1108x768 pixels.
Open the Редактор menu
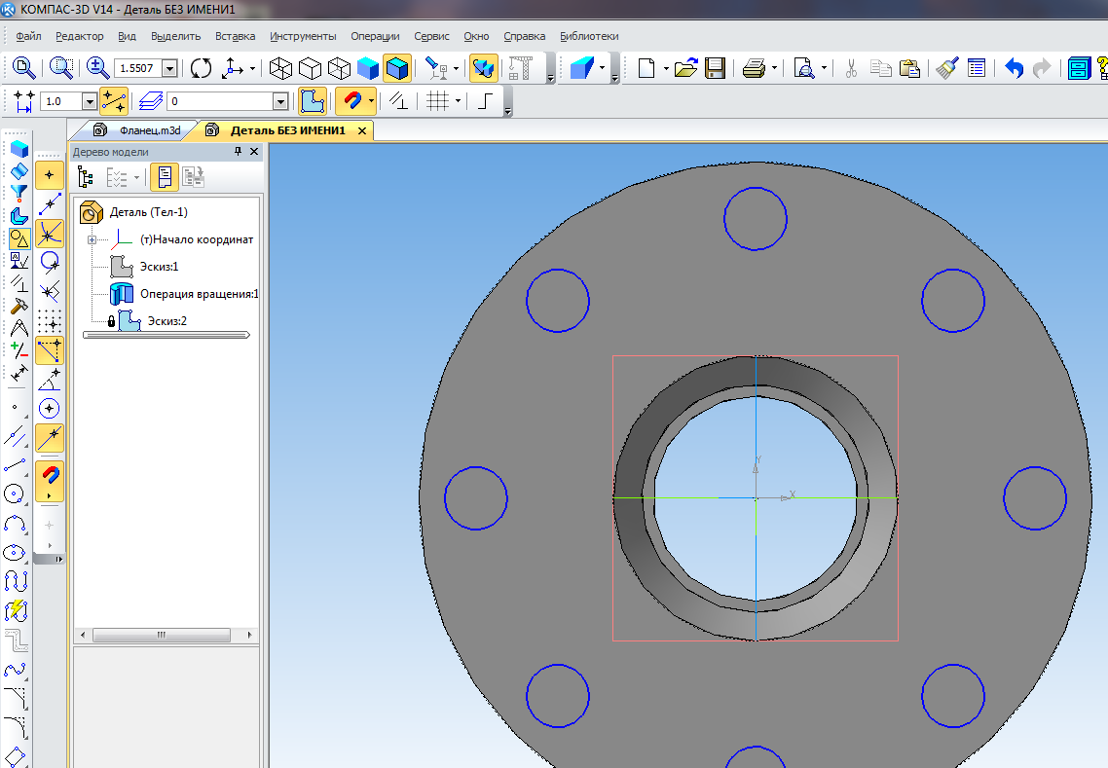point(79,36)
